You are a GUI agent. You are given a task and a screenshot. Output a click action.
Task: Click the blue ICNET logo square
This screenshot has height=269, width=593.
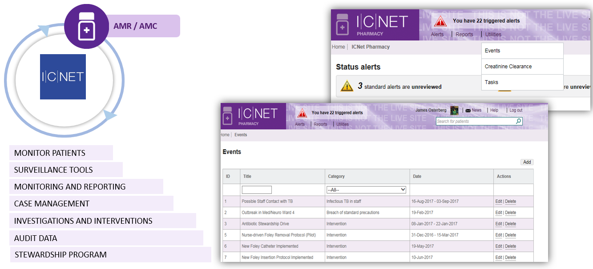63,77
